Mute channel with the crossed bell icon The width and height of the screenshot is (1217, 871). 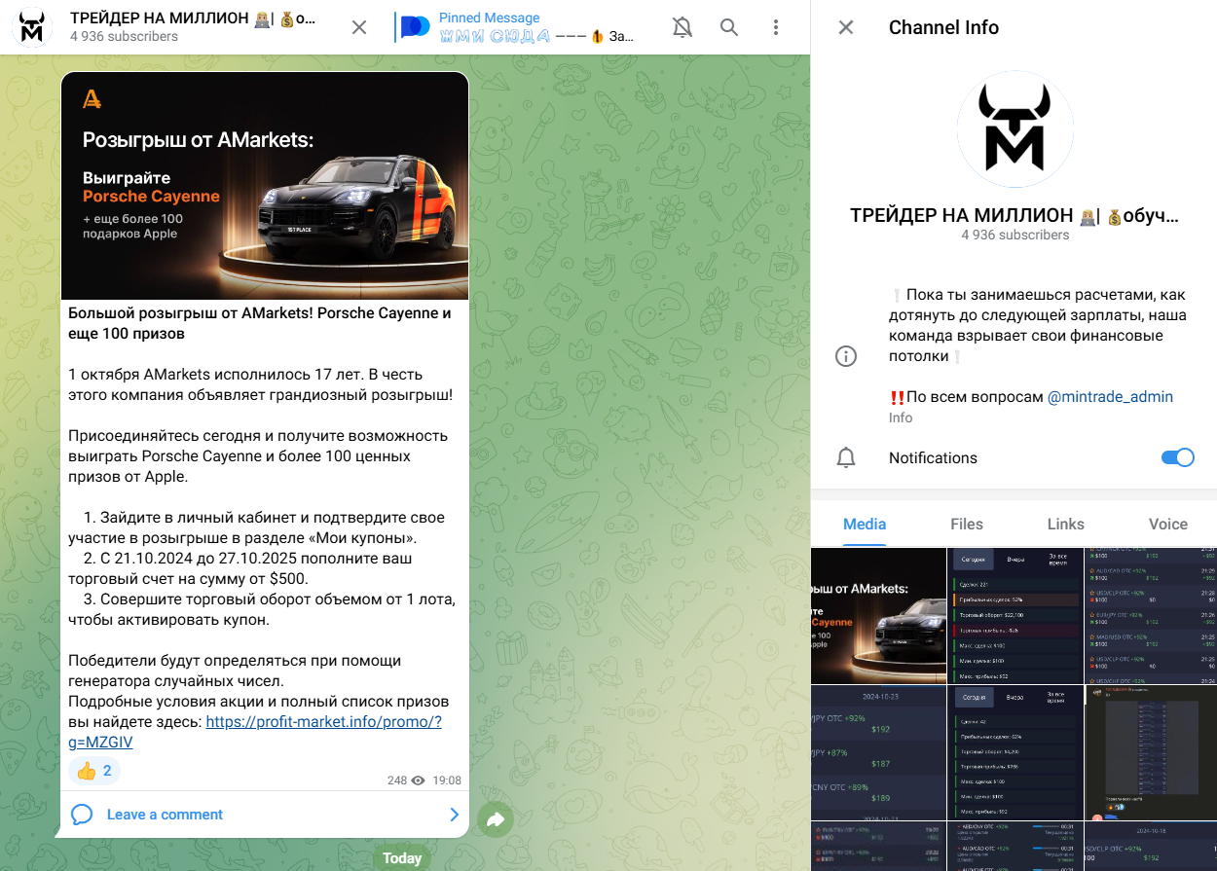(682, 27)
